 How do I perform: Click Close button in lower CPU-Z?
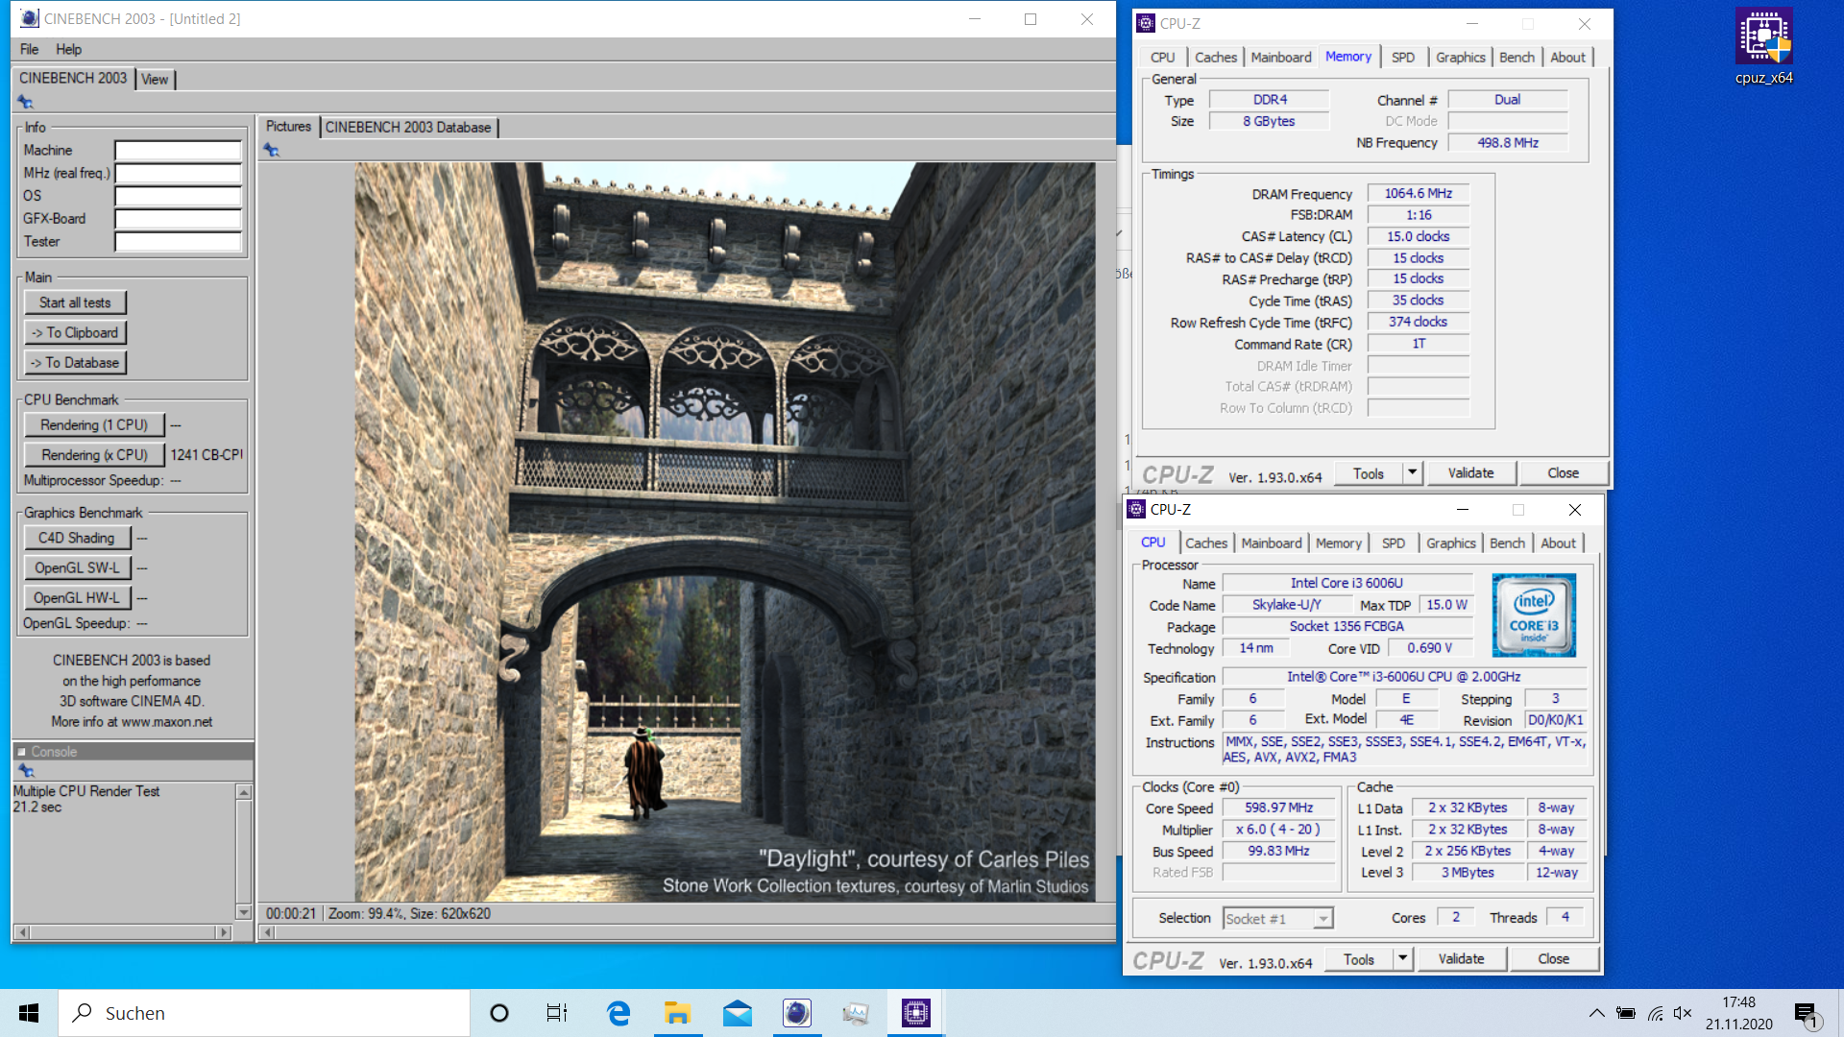coord(1553,958)
